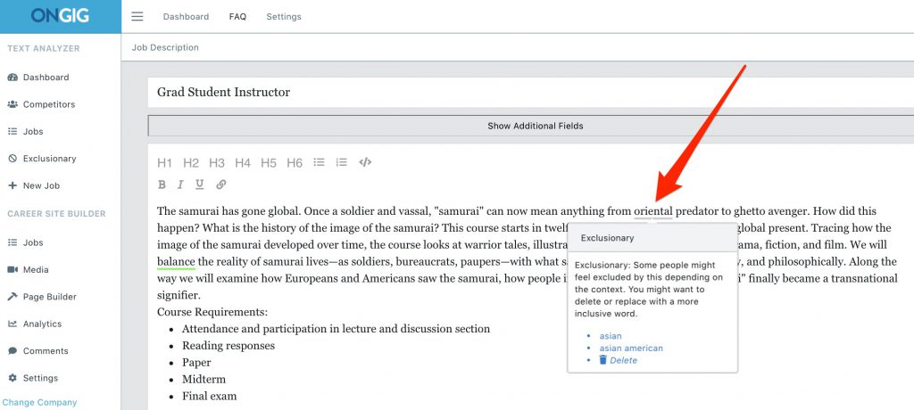
Task: Open Settings in the top navigation
Action: [284, 17]
